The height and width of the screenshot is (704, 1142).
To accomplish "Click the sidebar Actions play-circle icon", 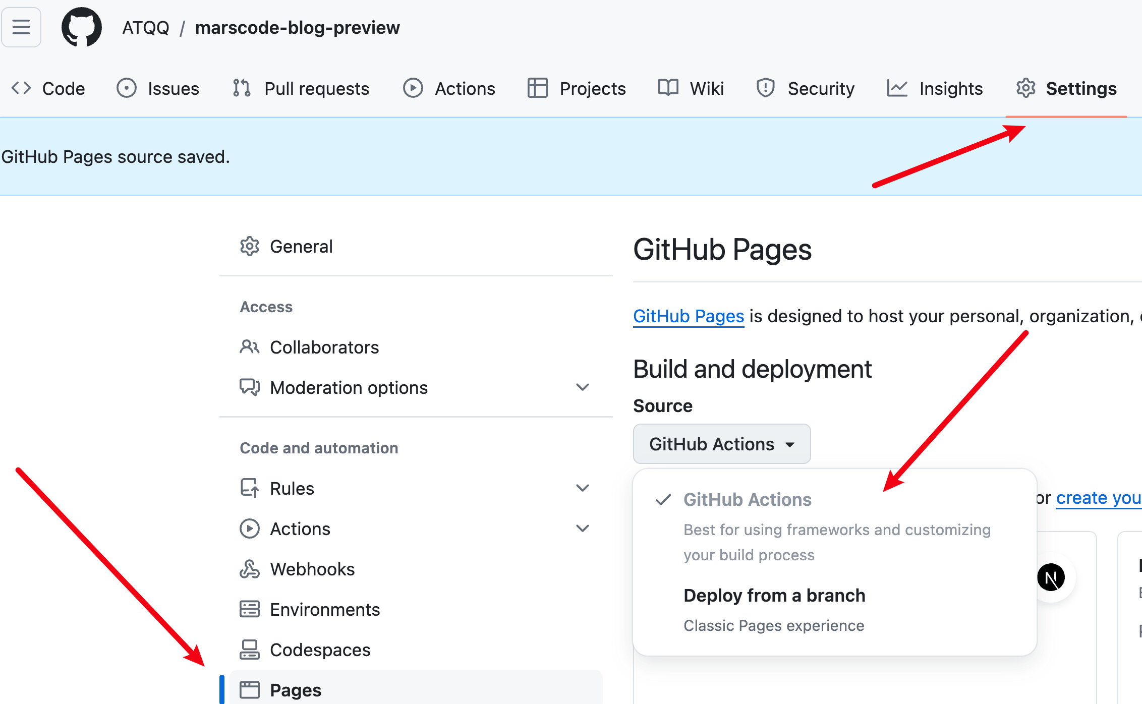I will pyautogui.click(x=250, y=529).
